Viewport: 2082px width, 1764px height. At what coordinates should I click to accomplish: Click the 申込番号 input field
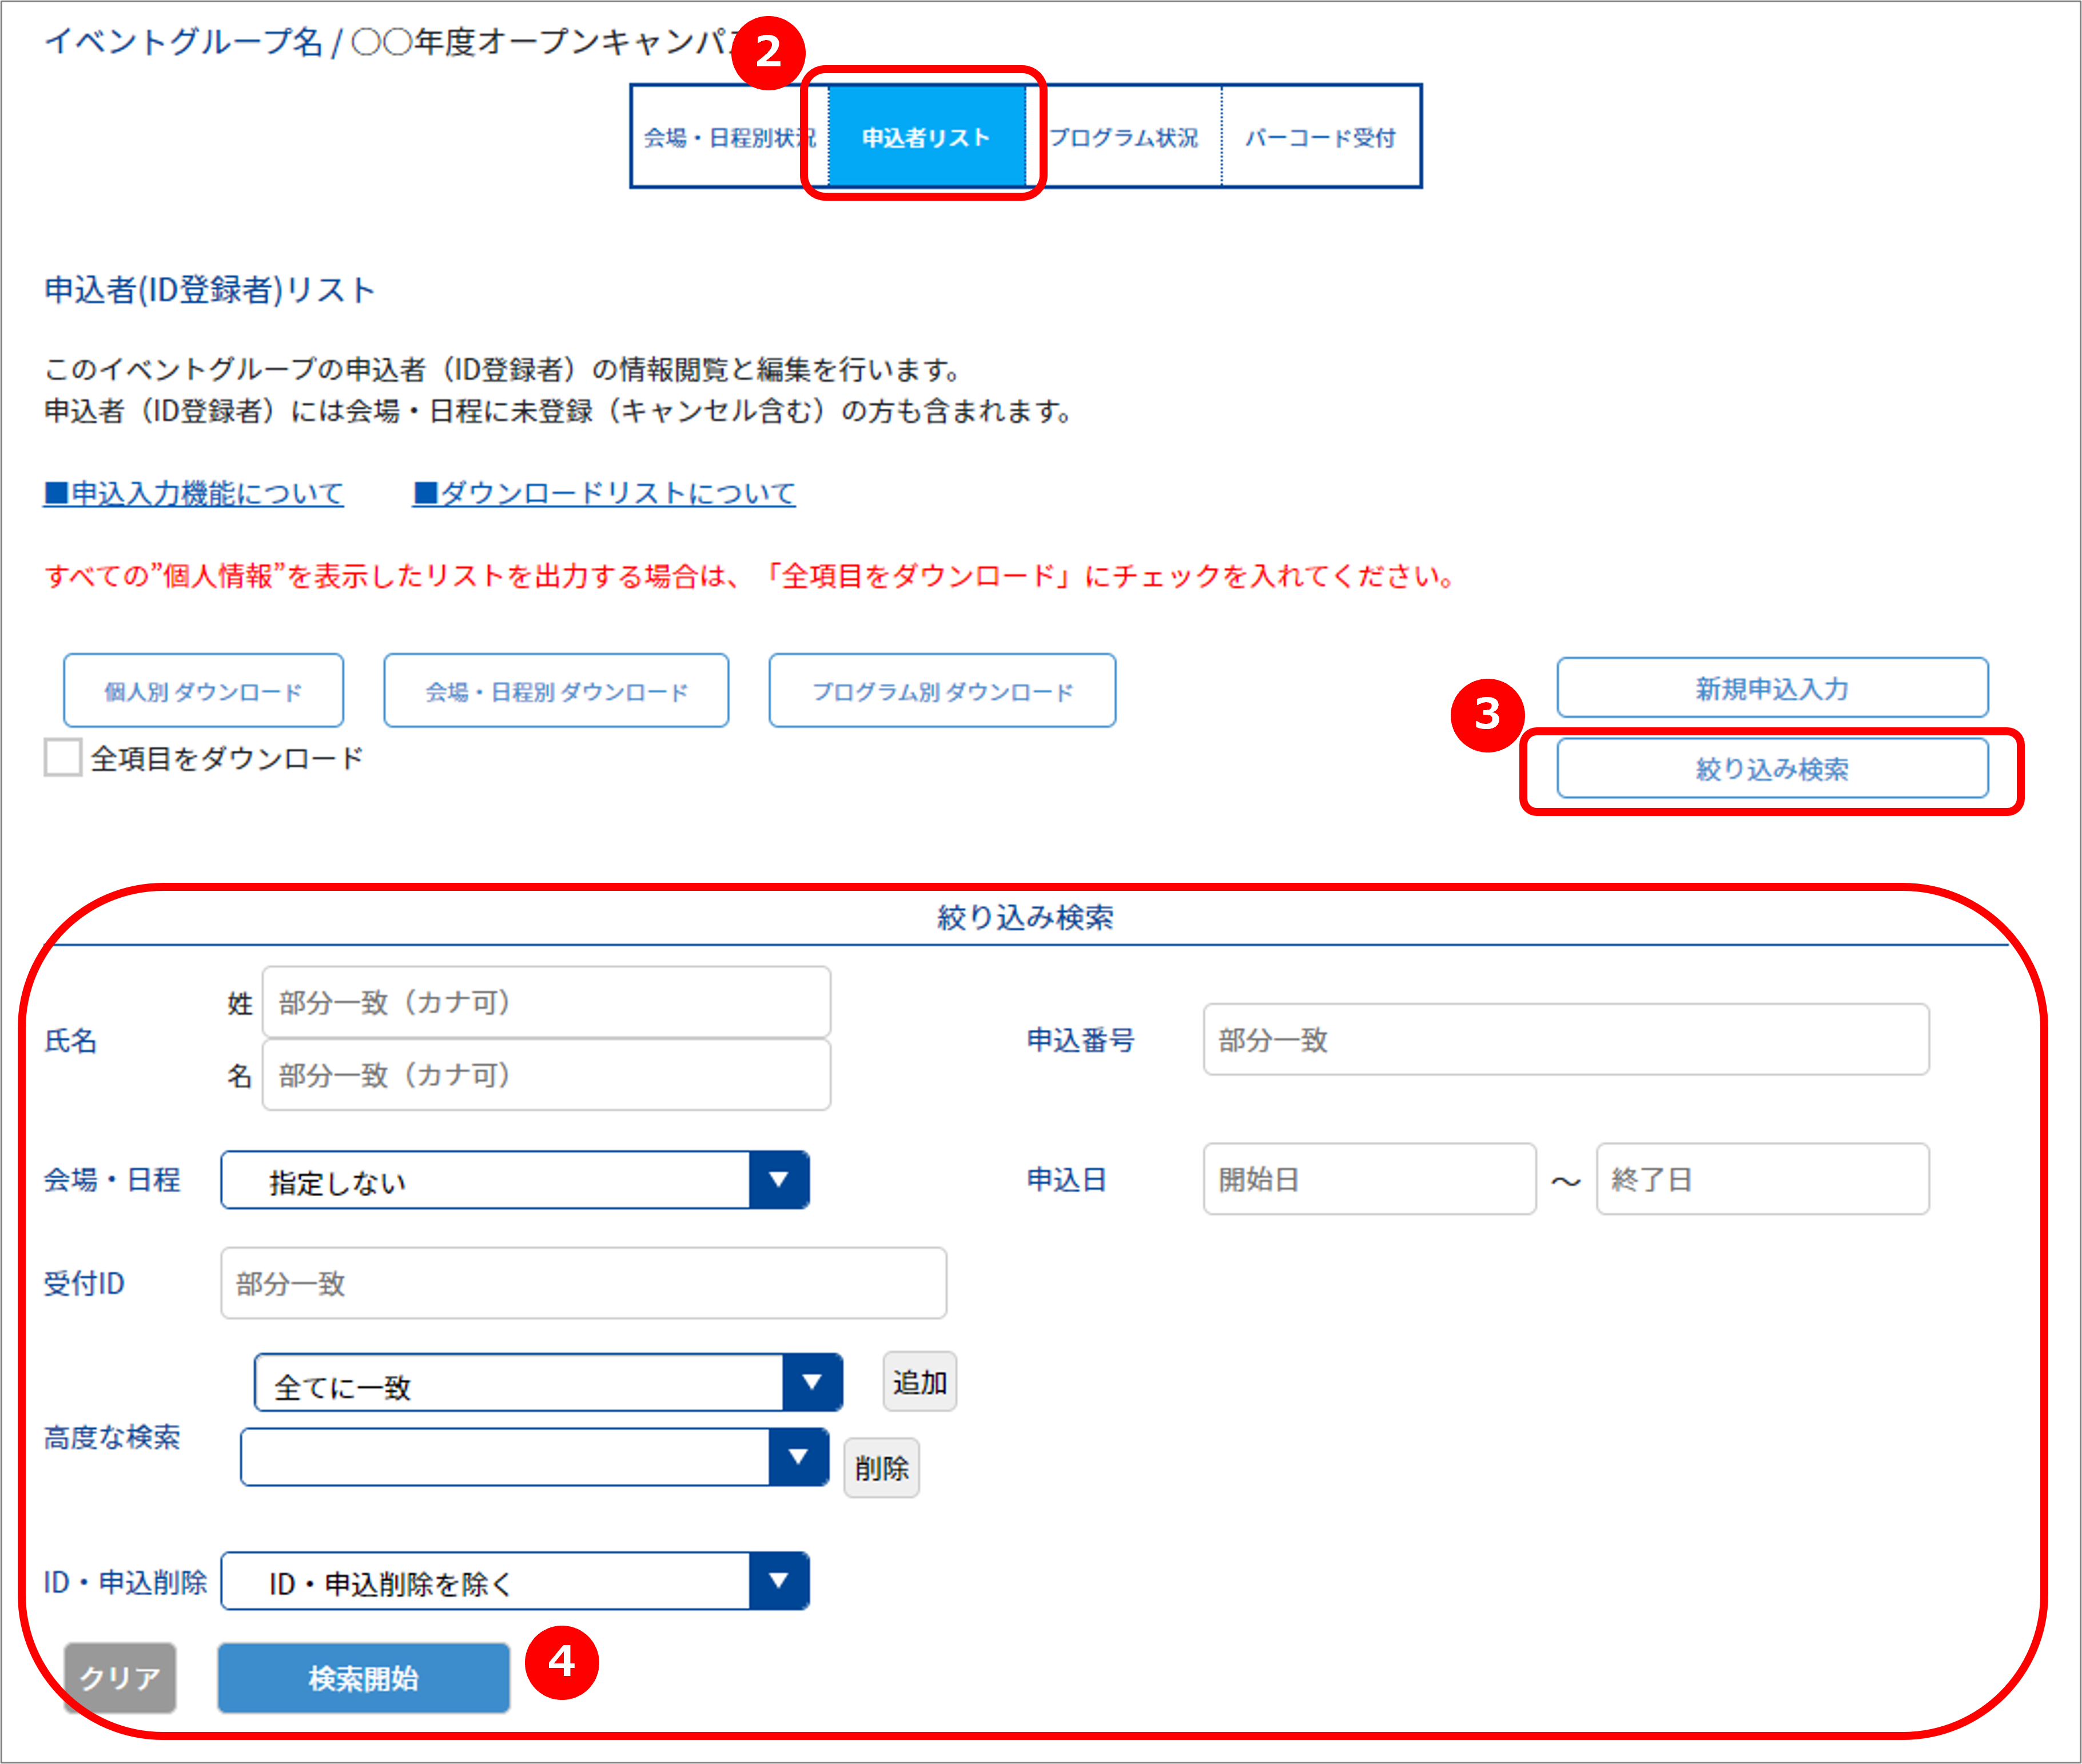(1566, 1040)
